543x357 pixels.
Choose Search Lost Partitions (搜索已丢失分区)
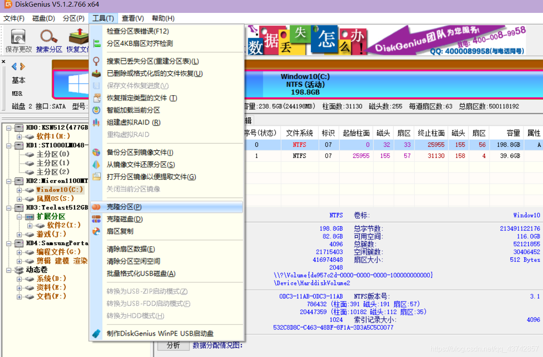point(166,61)
